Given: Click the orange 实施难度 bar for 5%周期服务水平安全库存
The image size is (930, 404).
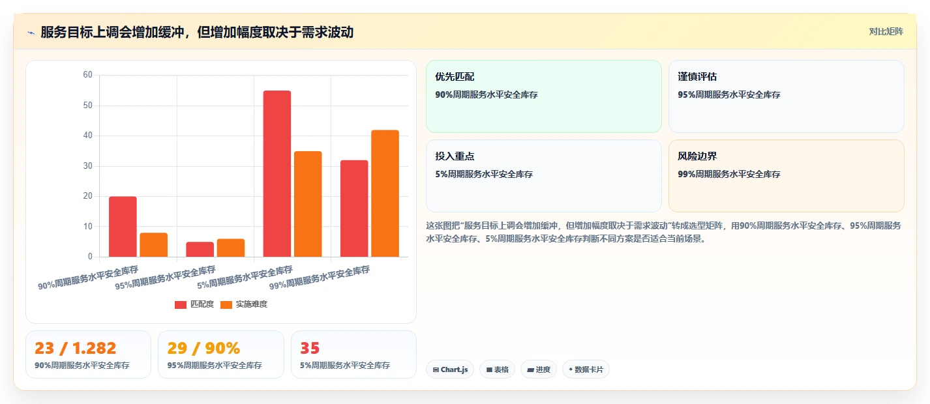Looking at the screenshot, I should coord(308,204).
